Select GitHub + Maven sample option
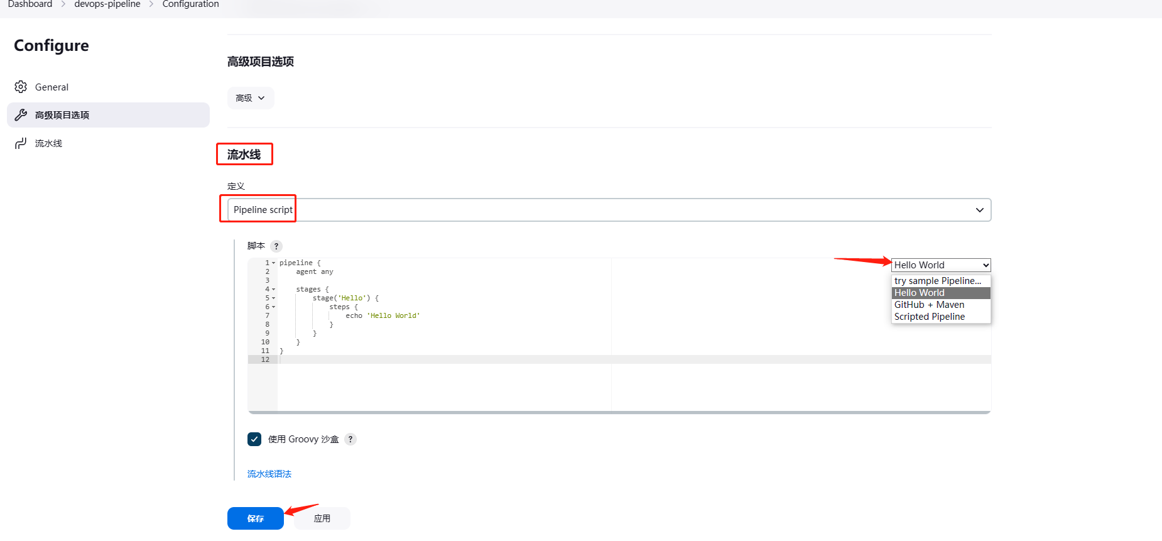The width and height of the screenshot is (1162, 541). pyautogui.click(x=929, y=305)
